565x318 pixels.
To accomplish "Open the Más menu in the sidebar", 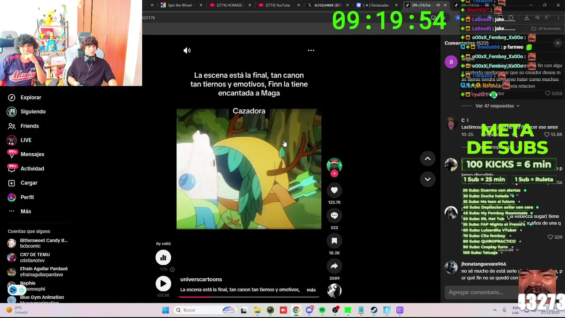I will 25,211.
